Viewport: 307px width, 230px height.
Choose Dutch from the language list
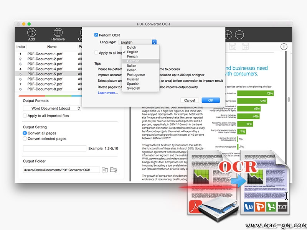pos(140,47)
